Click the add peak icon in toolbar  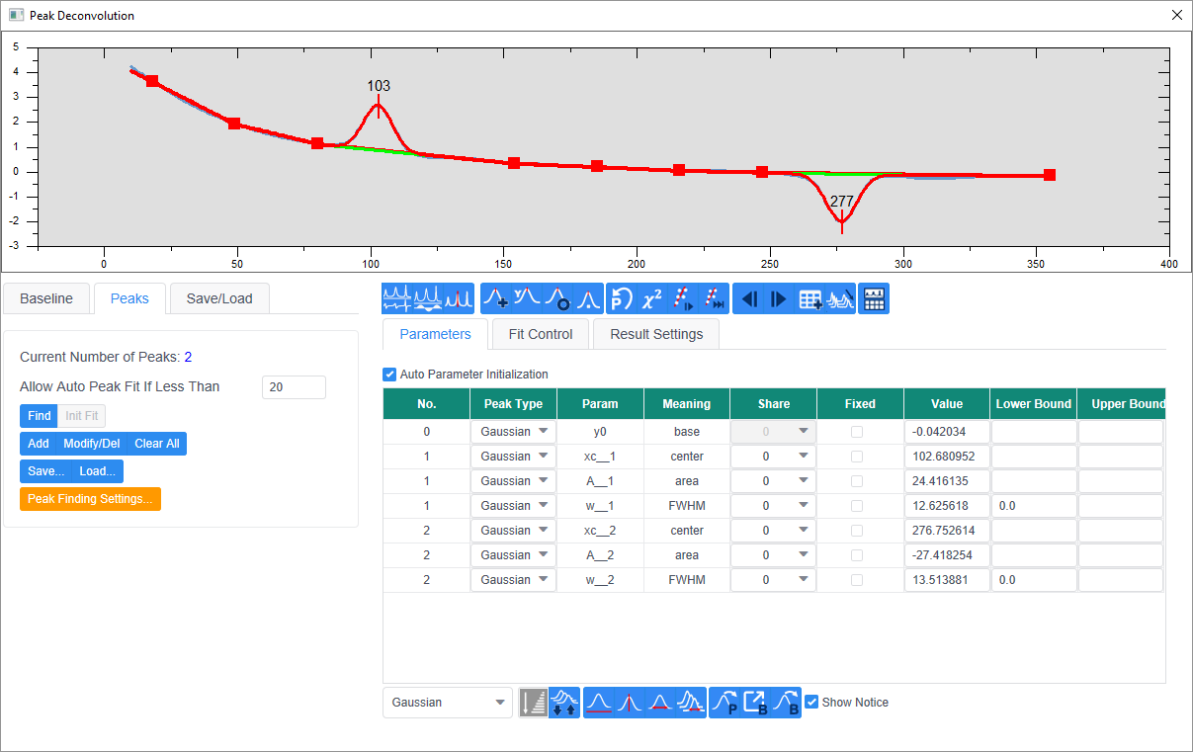[x=497, y=299]
